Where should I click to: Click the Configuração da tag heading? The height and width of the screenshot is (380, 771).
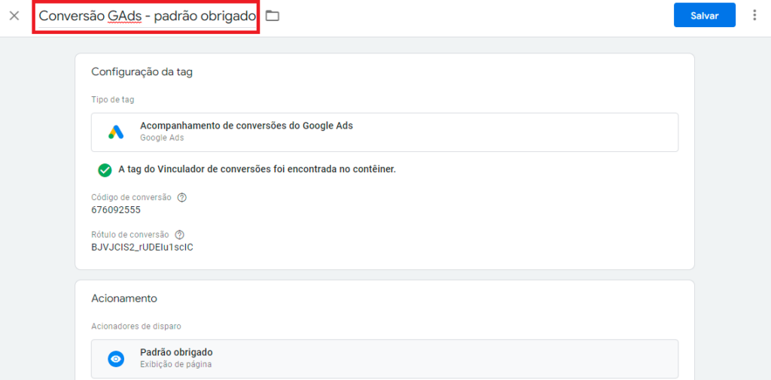point(142,72)
